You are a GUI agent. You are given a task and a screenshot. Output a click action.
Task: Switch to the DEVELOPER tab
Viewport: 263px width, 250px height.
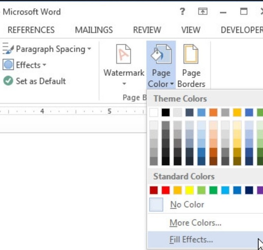(242, 30)
